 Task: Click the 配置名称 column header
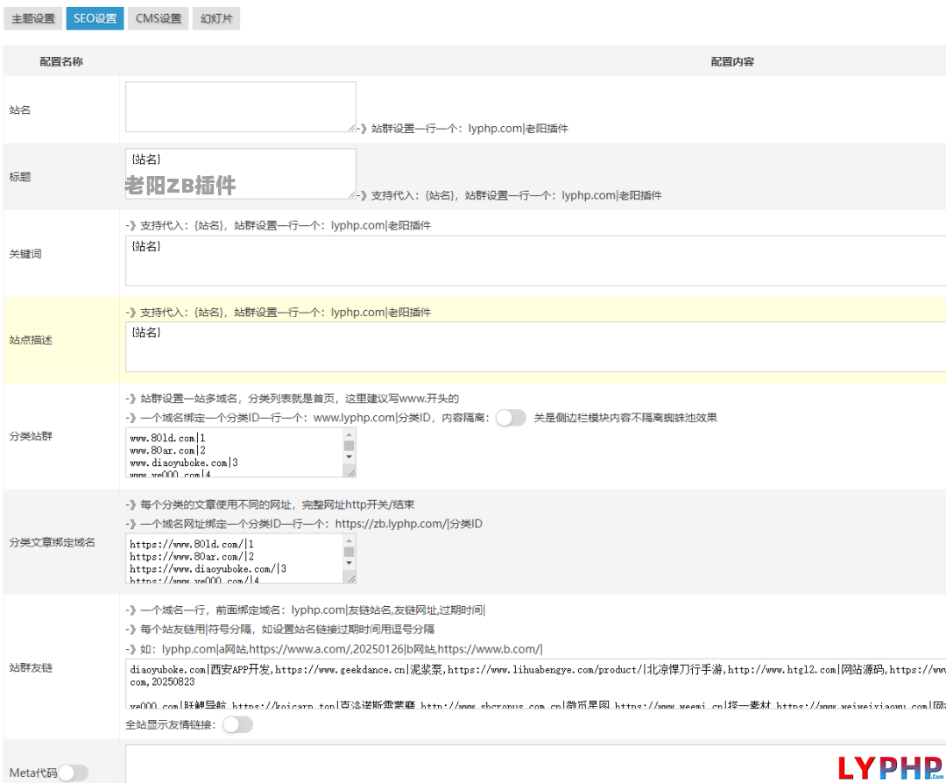point(61,61)
